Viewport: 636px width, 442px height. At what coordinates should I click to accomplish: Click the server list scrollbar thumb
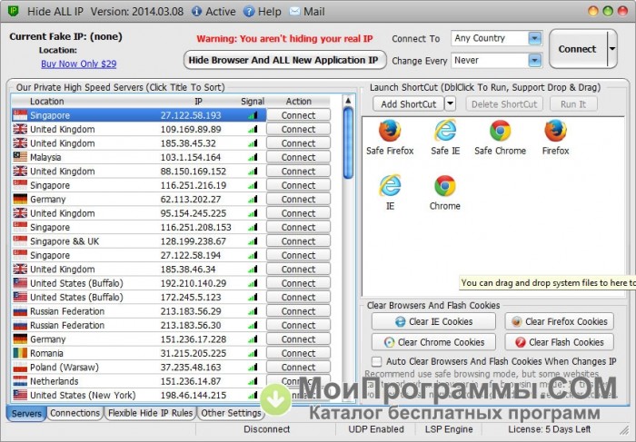click(x=348, y=142)
